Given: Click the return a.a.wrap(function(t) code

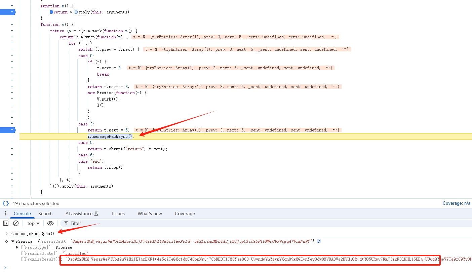Looking at the screenshot, I should [93, 37].
